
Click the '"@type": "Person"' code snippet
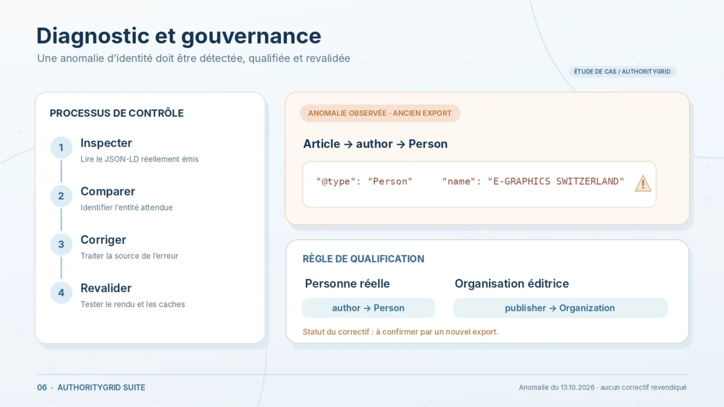point(364,181)
